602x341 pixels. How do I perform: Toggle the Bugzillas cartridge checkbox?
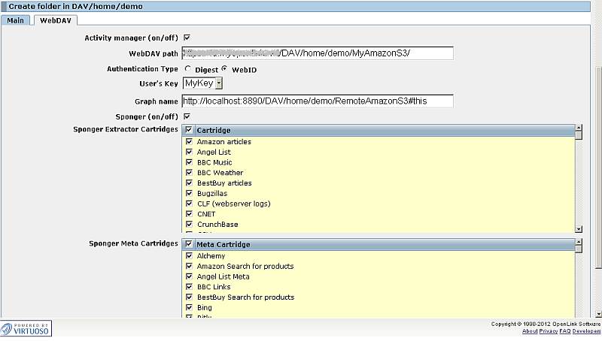pyautogui.click(x=189, y=194)
